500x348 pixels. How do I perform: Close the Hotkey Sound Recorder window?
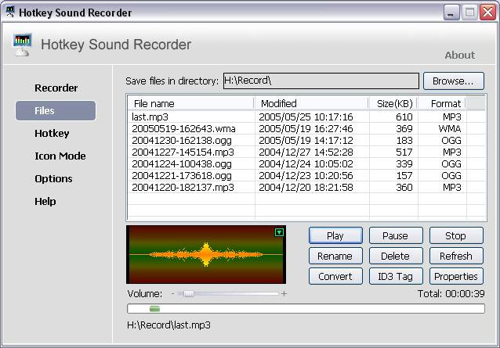tap(488, 13)
